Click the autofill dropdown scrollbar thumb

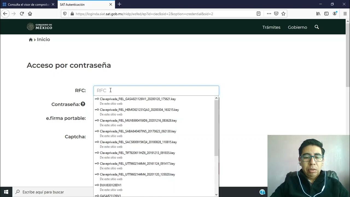pos(216,128)
